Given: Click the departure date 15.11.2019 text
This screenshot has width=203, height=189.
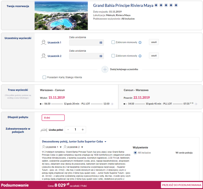Looking at the screenshot, I should 57,98.
